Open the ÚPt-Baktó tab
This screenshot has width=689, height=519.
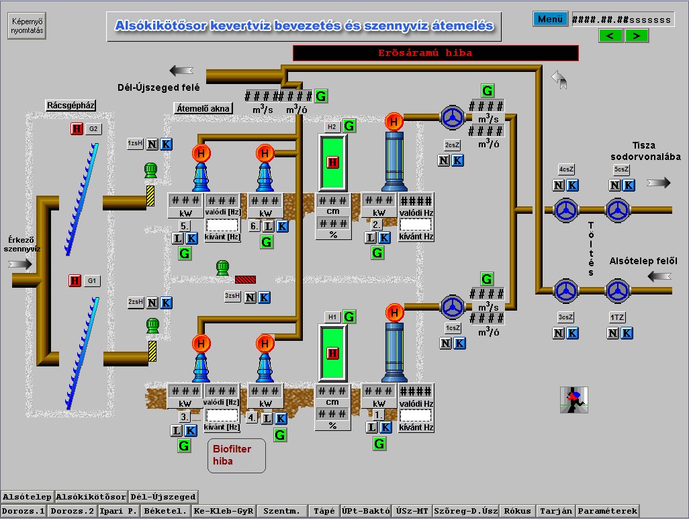[365, 511]
